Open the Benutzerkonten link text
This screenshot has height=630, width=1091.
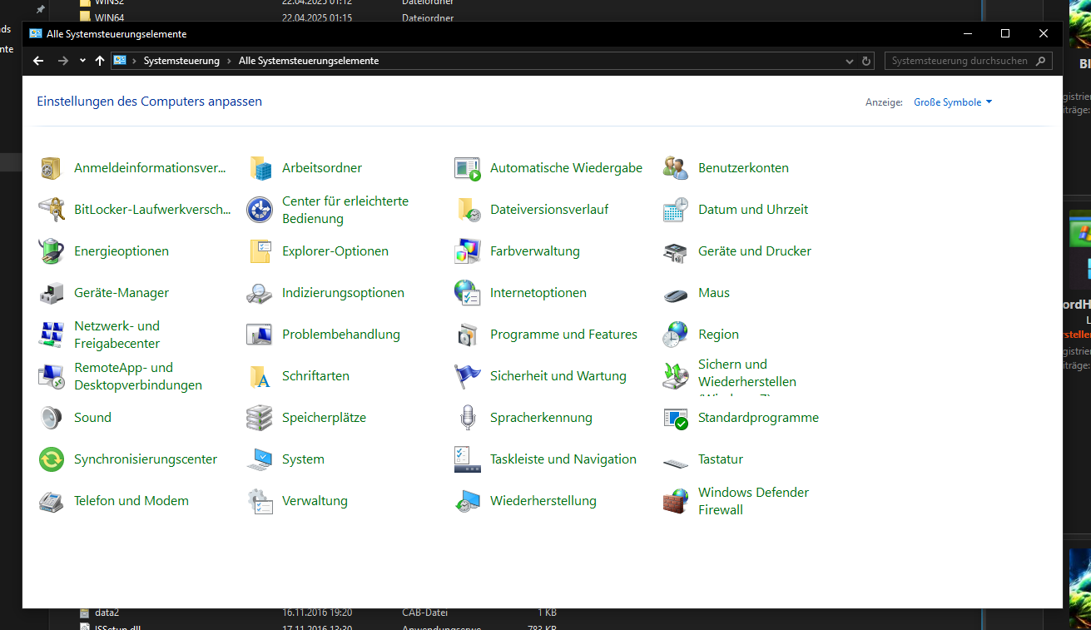743,168
